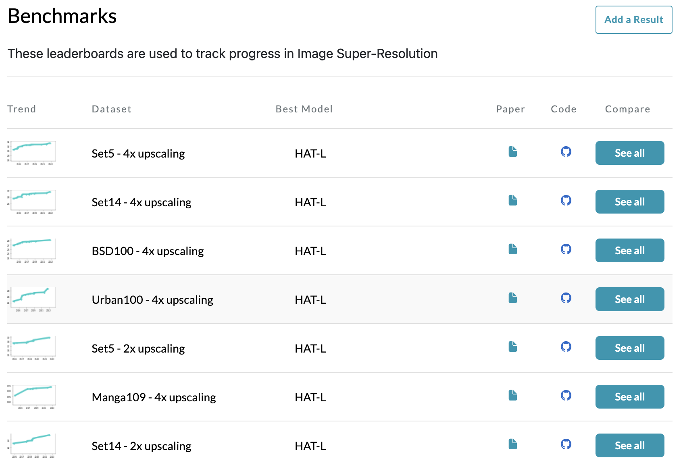
Task: Open GitHub code icon for Urban100 4x upscaling
Action: pos(566,298)
